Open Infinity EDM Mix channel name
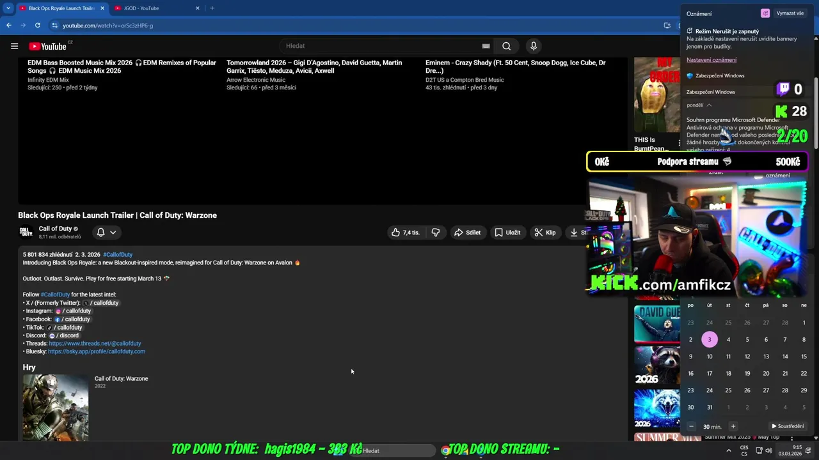Image resolution: width=819 pixels, height=460 pixels. pos(48,80)
